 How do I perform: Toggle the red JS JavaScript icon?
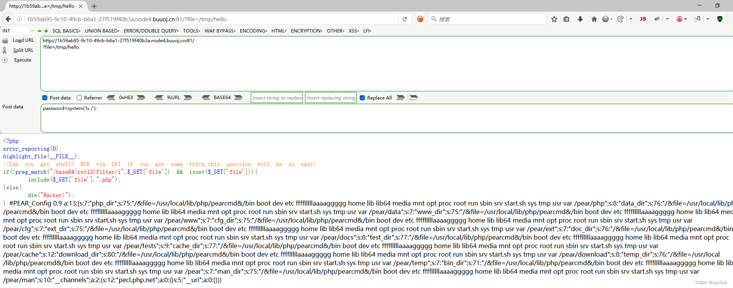tap(643, 19)
